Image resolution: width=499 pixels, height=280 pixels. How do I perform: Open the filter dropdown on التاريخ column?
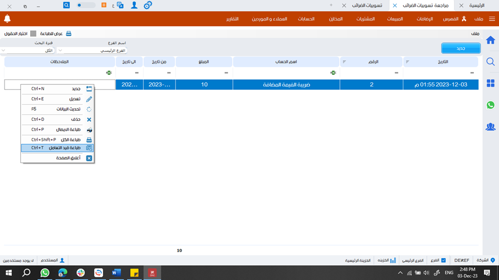[407, 62]
